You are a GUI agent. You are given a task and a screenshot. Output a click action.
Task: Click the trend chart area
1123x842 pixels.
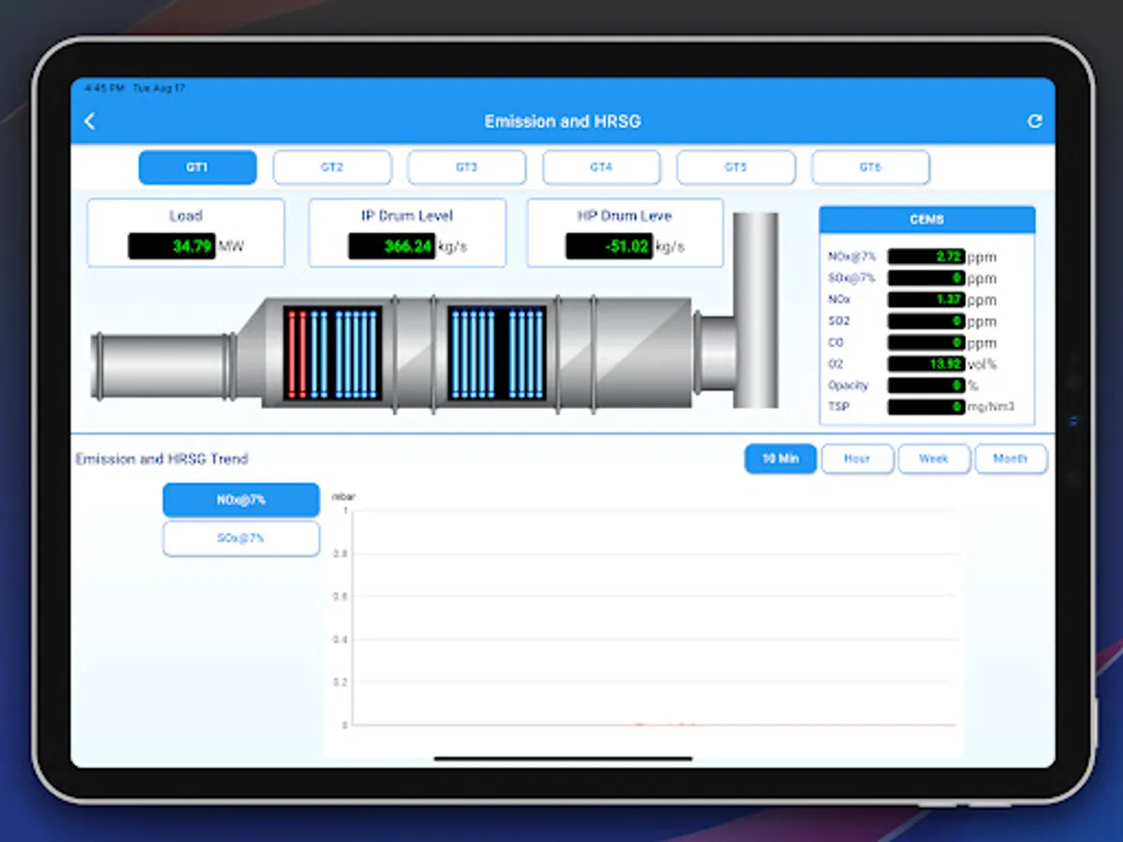644,619
